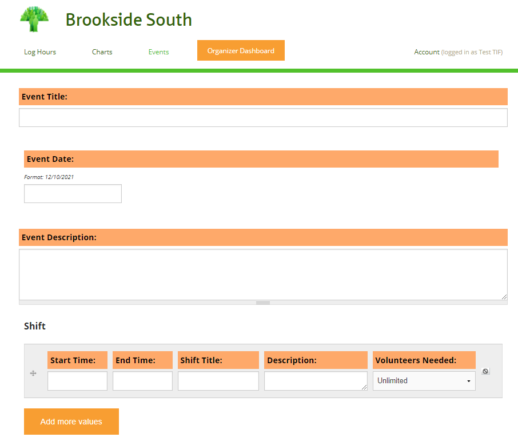518x445 pixels.
Task: Click the 'Format: 12/10/2021' hint text
Action: click(x=49, y=177)
